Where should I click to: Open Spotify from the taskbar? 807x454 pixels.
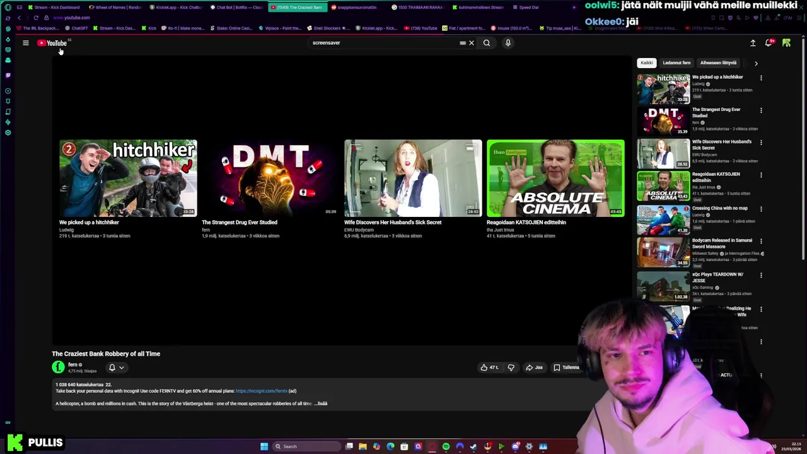tap(446, 446)
